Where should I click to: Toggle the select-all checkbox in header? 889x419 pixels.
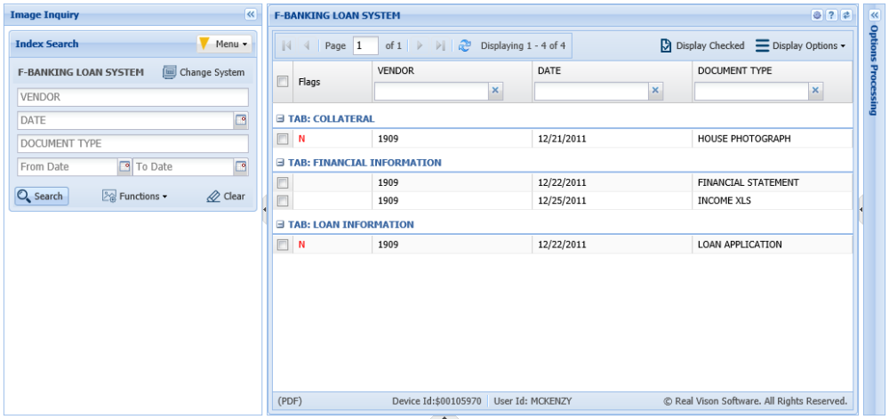tap(283, 82)
